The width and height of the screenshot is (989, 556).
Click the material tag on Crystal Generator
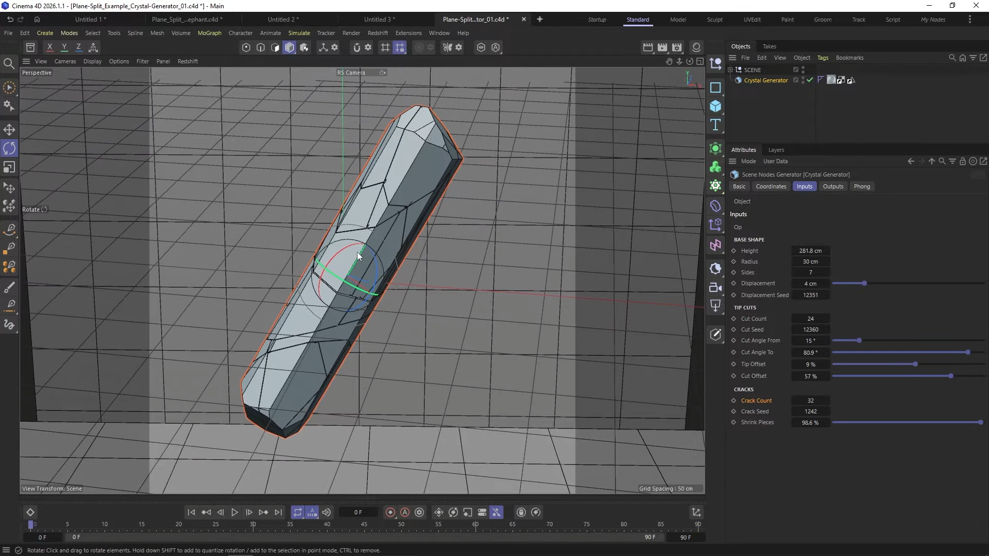pyautogui.click(x=831, y=80)
